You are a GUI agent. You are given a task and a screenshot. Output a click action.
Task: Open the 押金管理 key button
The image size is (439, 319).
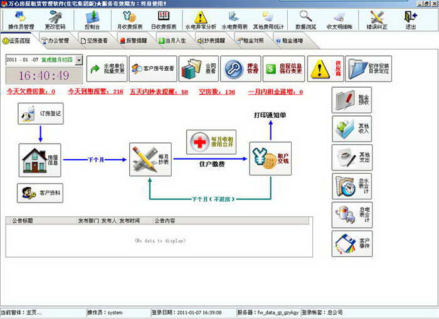[240, 68]
